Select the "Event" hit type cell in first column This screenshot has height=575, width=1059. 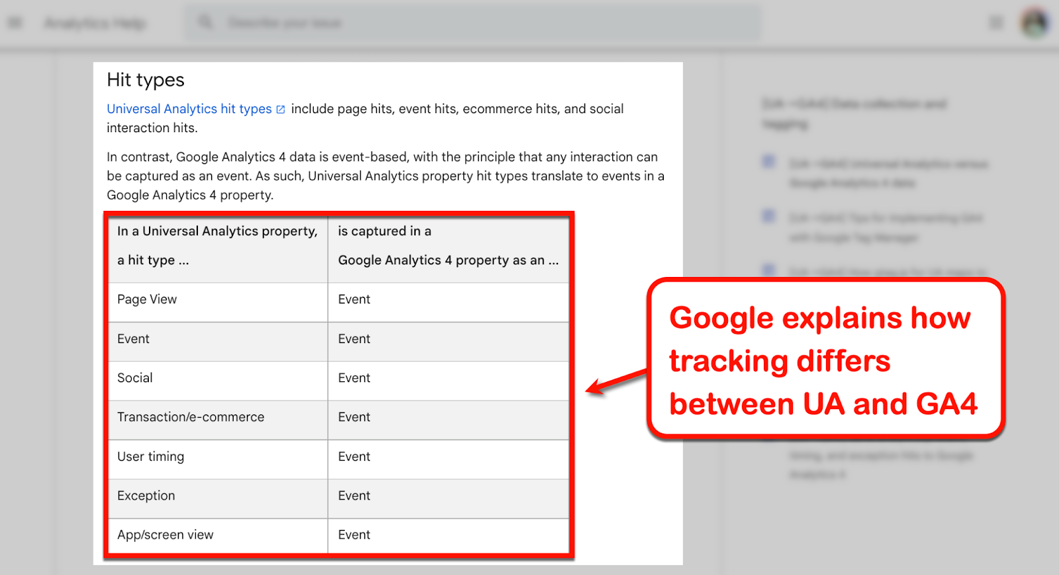point(218,342)
